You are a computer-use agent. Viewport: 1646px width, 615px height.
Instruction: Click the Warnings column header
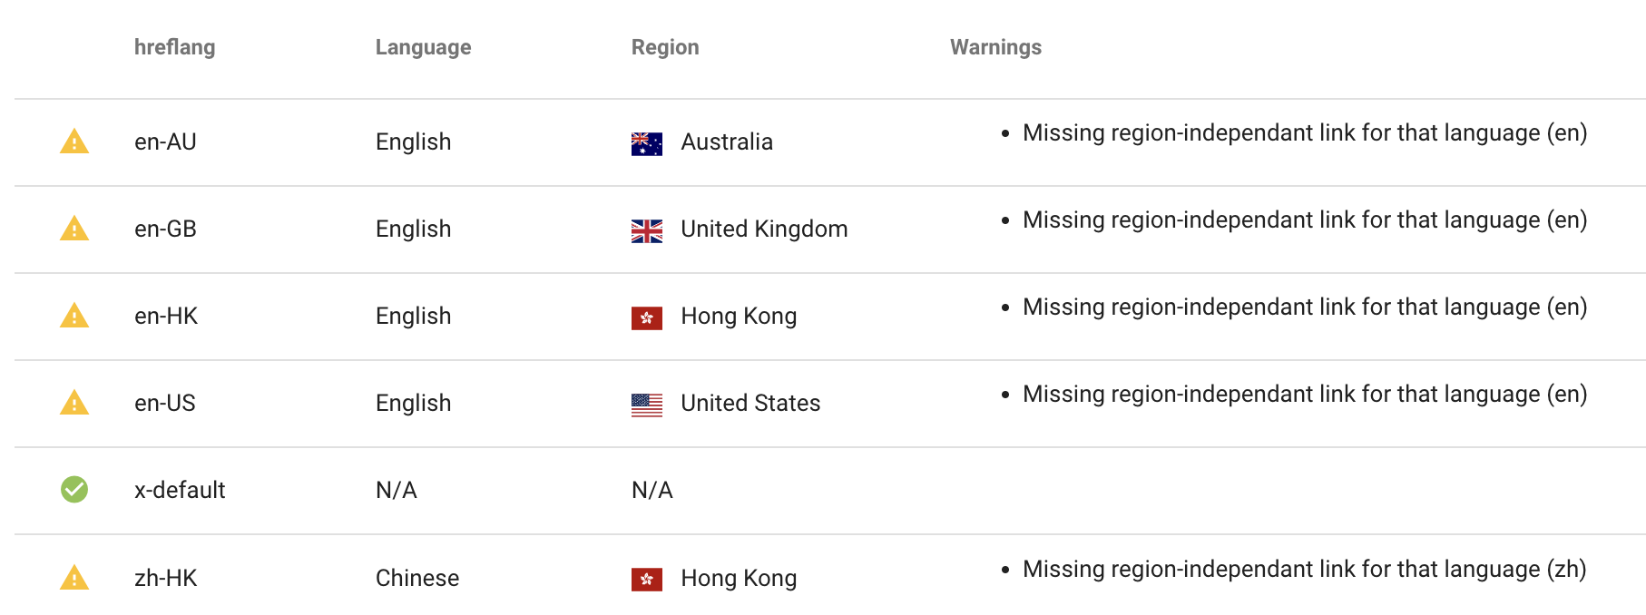point(995,47)
